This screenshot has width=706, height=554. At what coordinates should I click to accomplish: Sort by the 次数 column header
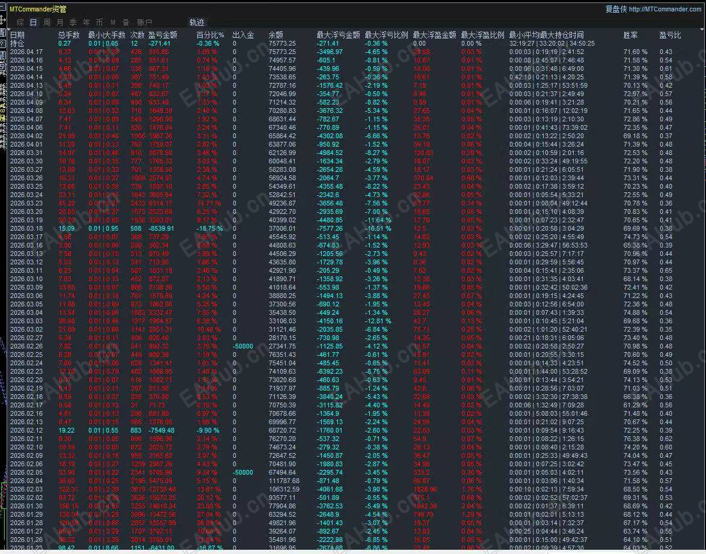(x=137, y=35)
